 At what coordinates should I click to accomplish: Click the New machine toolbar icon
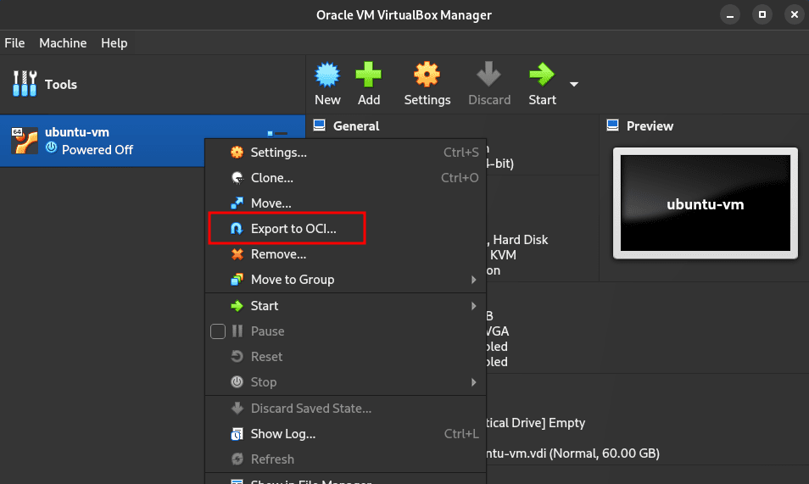click(x=327, y=75)
